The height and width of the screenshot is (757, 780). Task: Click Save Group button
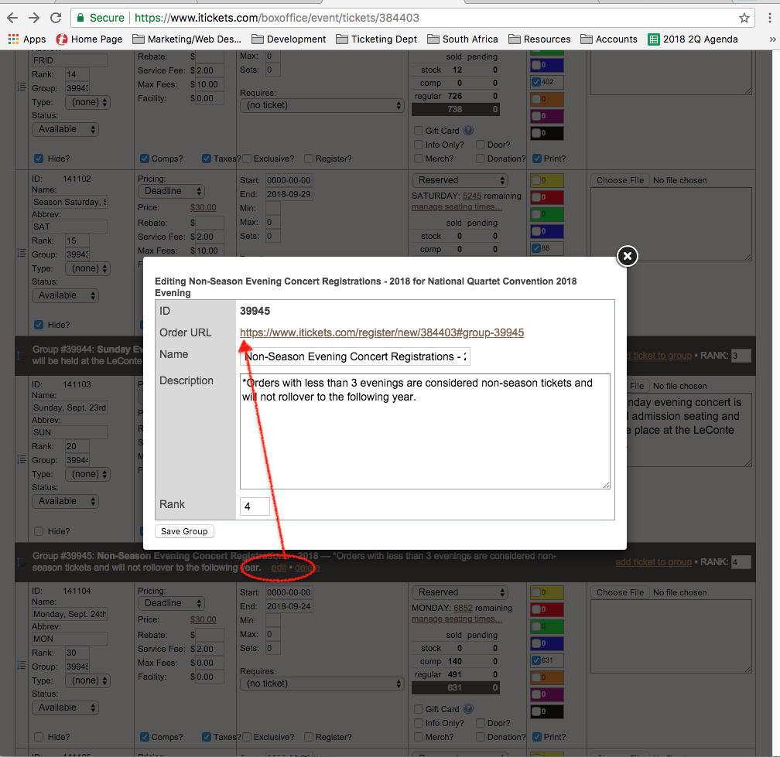(184, 531)
